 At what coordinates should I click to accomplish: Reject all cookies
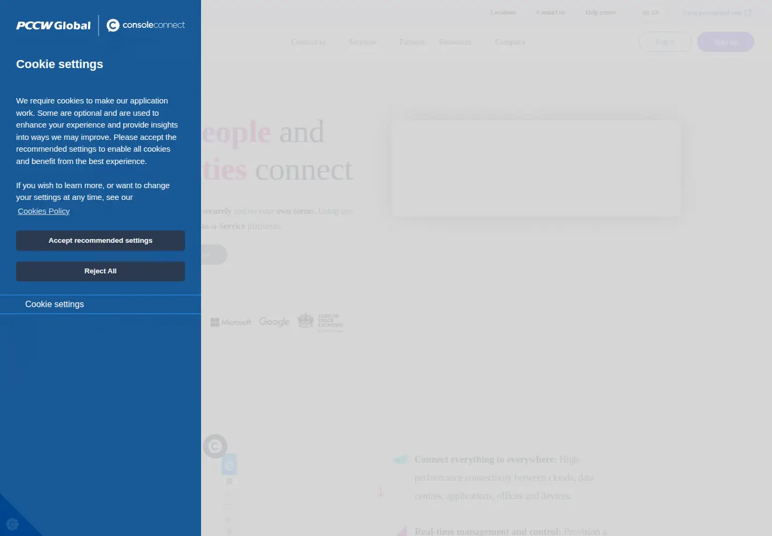click(x=100, y=271)
